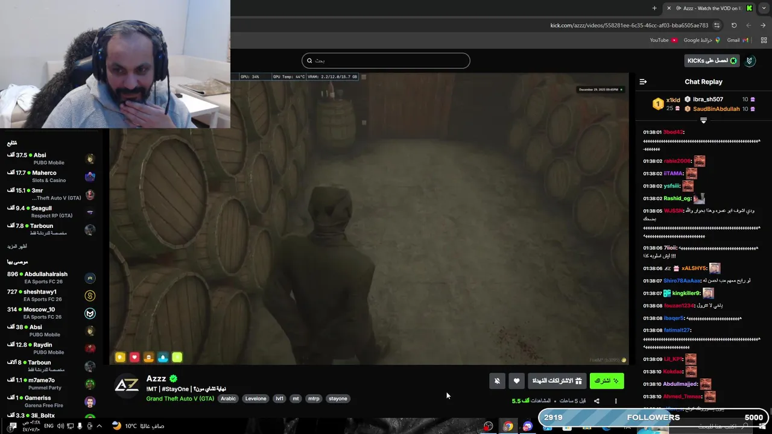Reload the page with the refresh icon

(734, 25)
